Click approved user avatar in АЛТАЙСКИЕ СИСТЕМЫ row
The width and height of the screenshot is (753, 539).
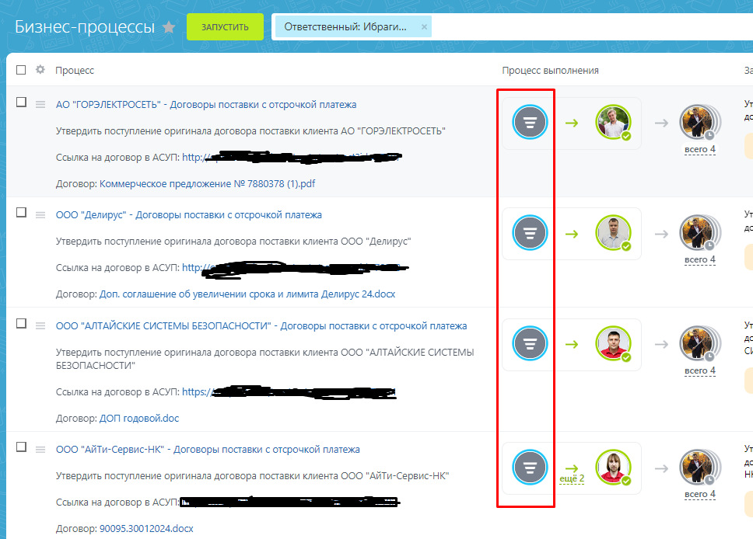tap(613, 343)
